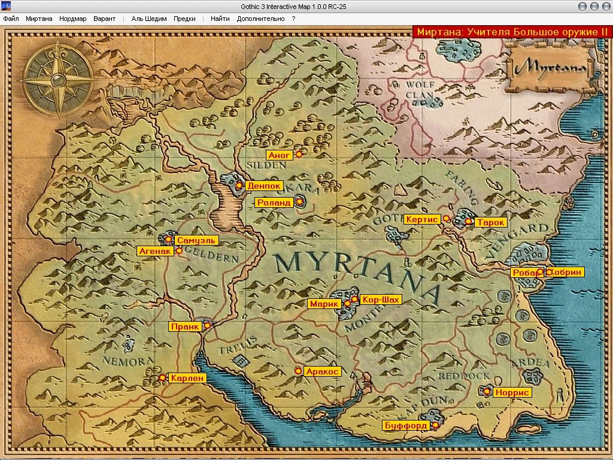Open the Найти menu
The height and width of the screenshot is (460, 613).
[x=220, y=19]
